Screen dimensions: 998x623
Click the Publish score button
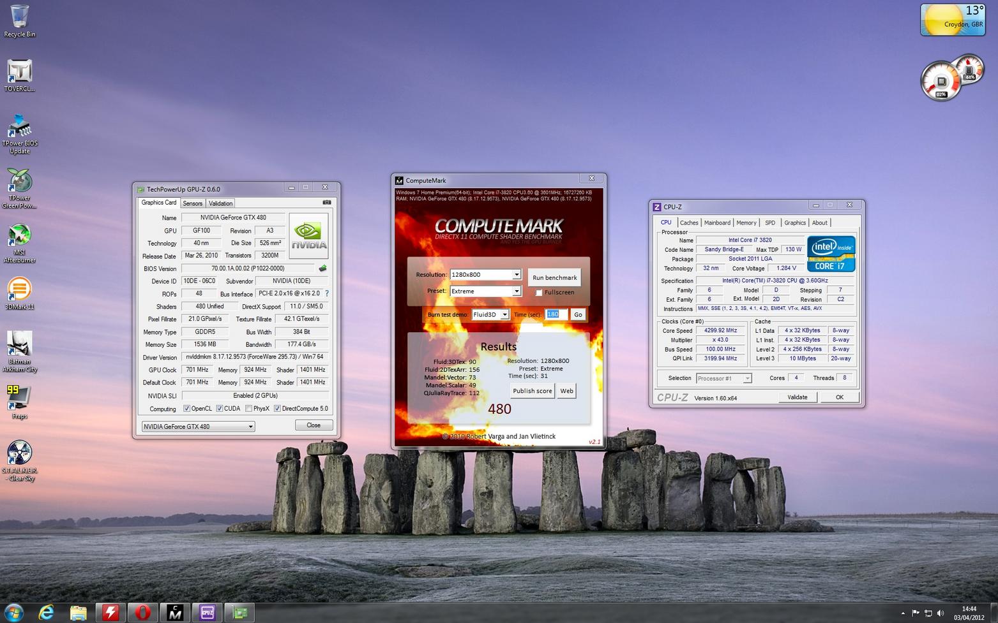tap(533, 391)
